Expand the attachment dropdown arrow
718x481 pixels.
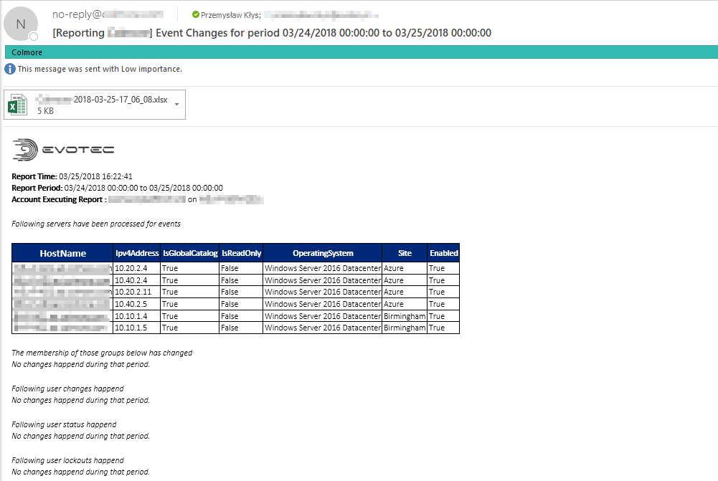[176, 104]
